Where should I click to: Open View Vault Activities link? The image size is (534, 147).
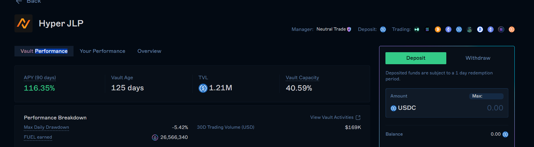(332, 118)
